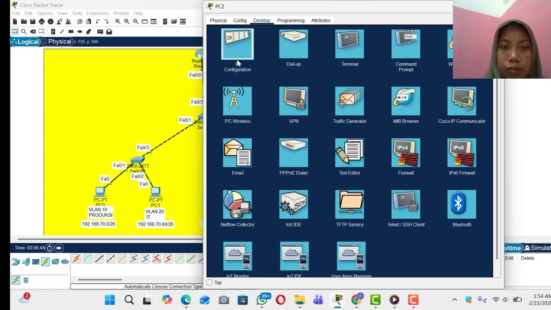Open WhatsApp from the taskbar
The height and width of the screenshot is (310, 551).
[262, 300]
